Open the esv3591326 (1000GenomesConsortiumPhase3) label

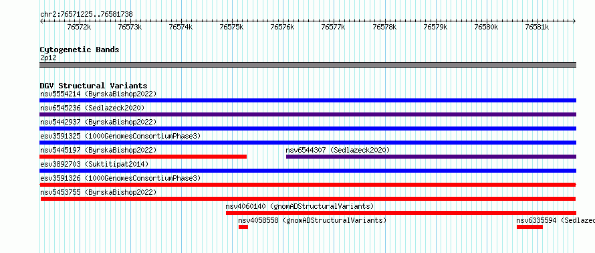(120, 178)
